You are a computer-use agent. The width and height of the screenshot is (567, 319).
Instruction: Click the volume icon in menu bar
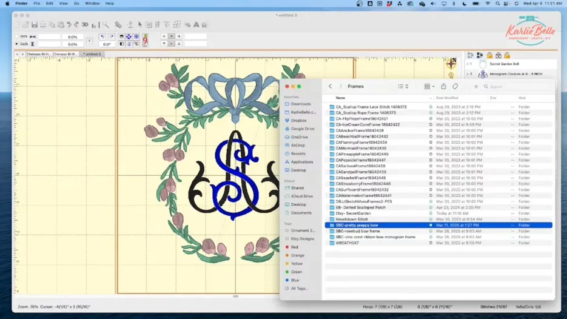point(433,3)
